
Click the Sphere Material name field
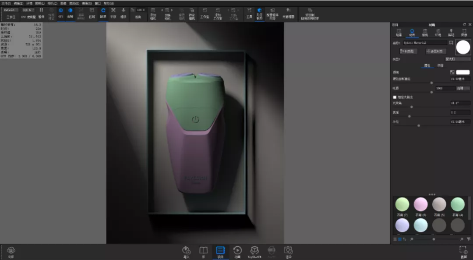click(x=425, y=43)
